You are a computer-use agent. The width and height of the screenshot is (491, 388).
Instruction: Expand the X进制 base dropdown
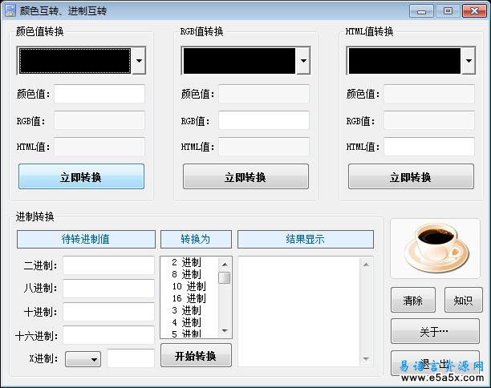pyautogui.click(x=95, y=360)
